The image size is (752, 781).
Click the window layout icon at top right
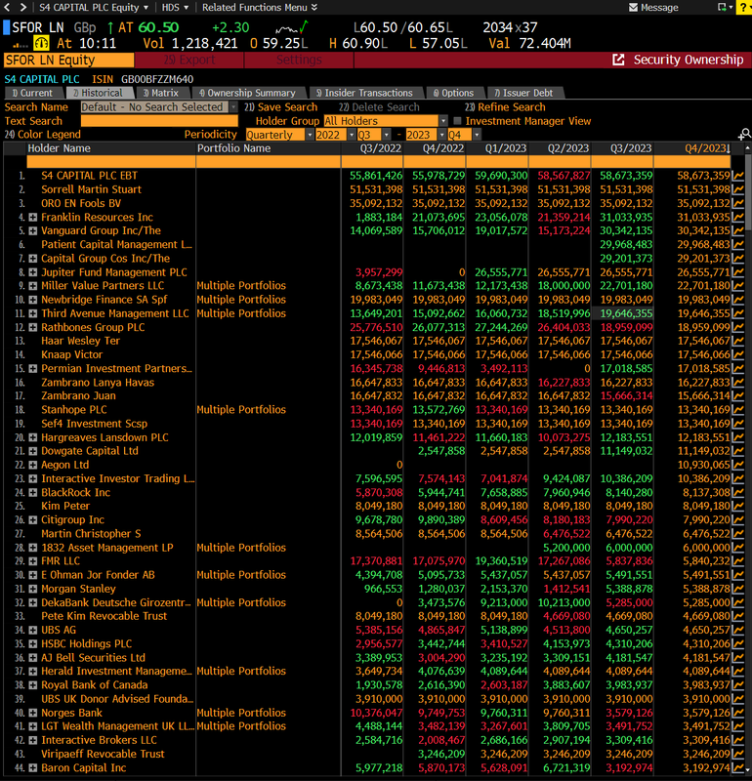(x=722, y=7)
